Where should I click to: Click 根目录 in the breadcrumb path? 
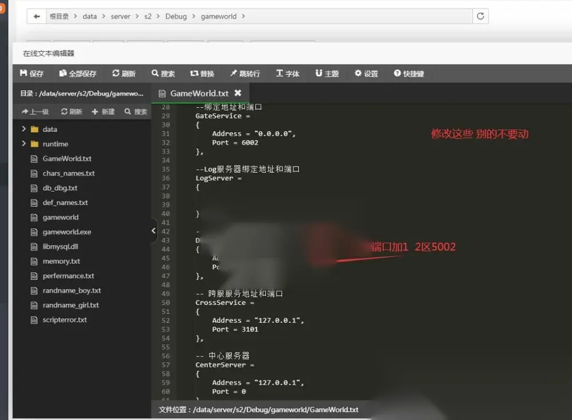pyautogui.click(x=59, y=17)
